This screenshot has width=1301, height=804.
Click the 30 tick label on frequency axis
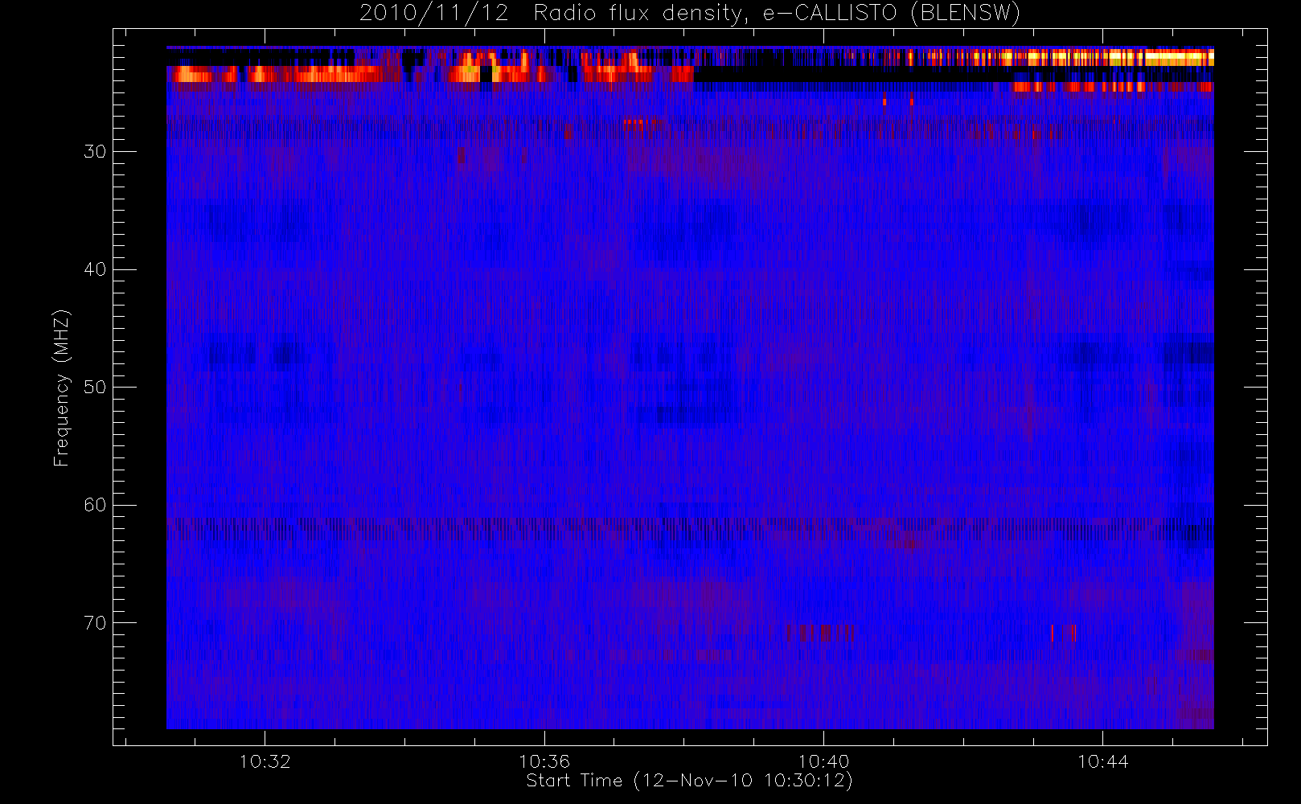(x=95, y=151)
